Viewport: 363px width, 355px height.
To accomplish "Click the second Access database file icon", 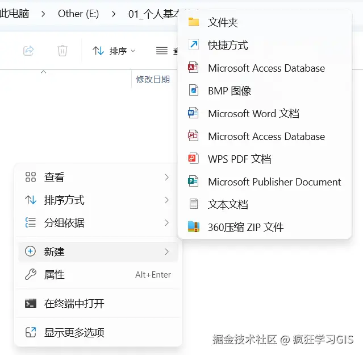I will coord(193,135).
